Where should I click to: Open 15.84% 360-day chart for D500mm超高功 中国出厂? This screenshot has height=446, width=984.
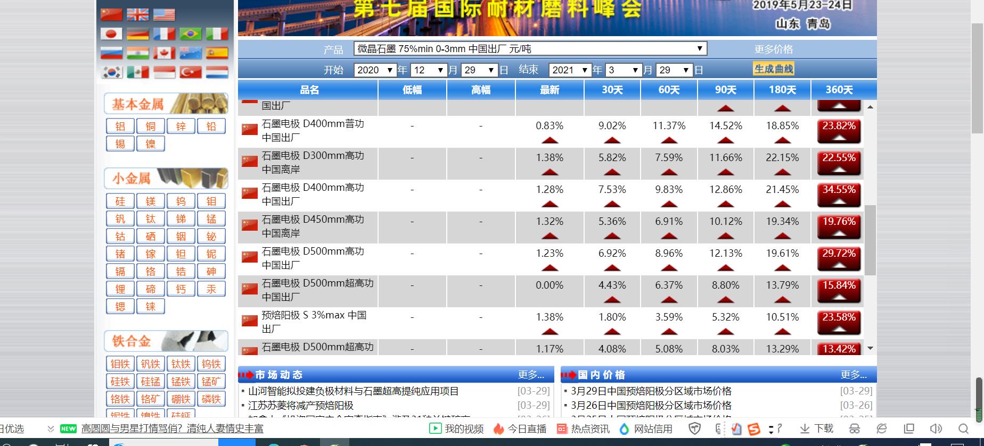click(x=839, y=291)
